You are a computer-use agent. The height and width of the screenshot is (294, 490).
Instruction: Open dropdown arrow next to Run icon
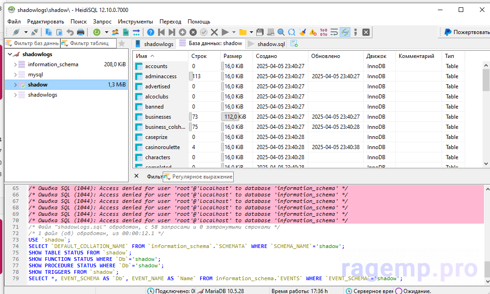[x=234, y=32]
